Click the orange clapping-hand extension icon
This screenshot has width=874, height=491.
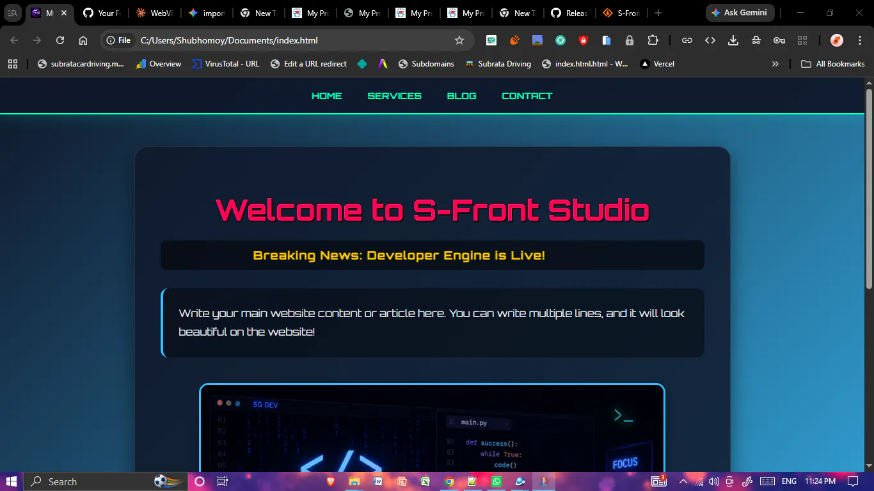pos(514,40)
